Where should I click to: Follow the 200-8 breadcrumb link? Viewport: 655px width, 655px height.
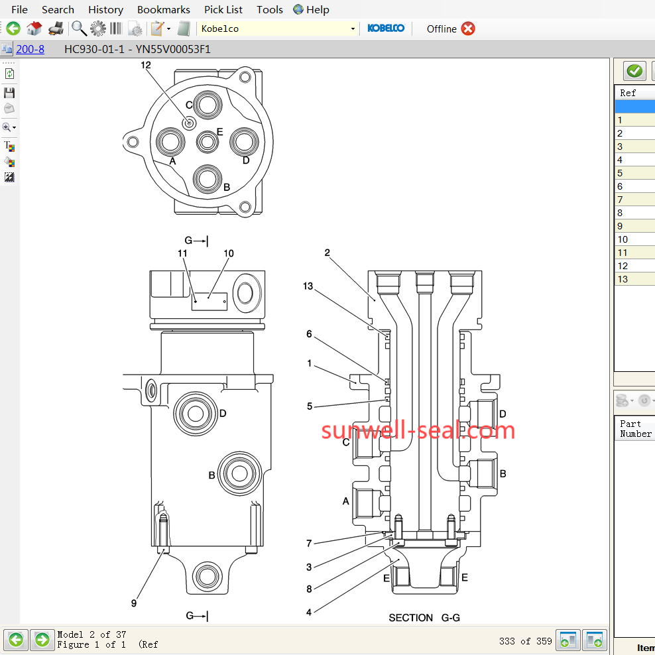pos(30,49)
